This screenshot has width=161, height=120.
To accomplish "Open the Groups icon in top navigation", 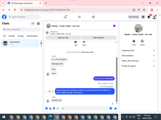I will [x=93, y=17].
